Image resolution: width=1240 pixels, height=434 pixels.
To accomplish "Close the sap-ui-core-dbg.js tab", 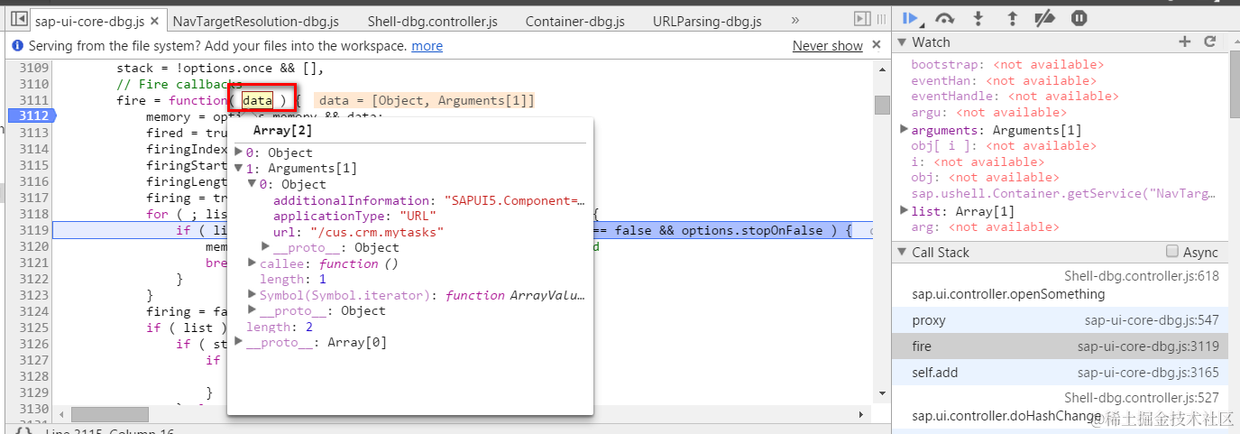I will 155,20.
